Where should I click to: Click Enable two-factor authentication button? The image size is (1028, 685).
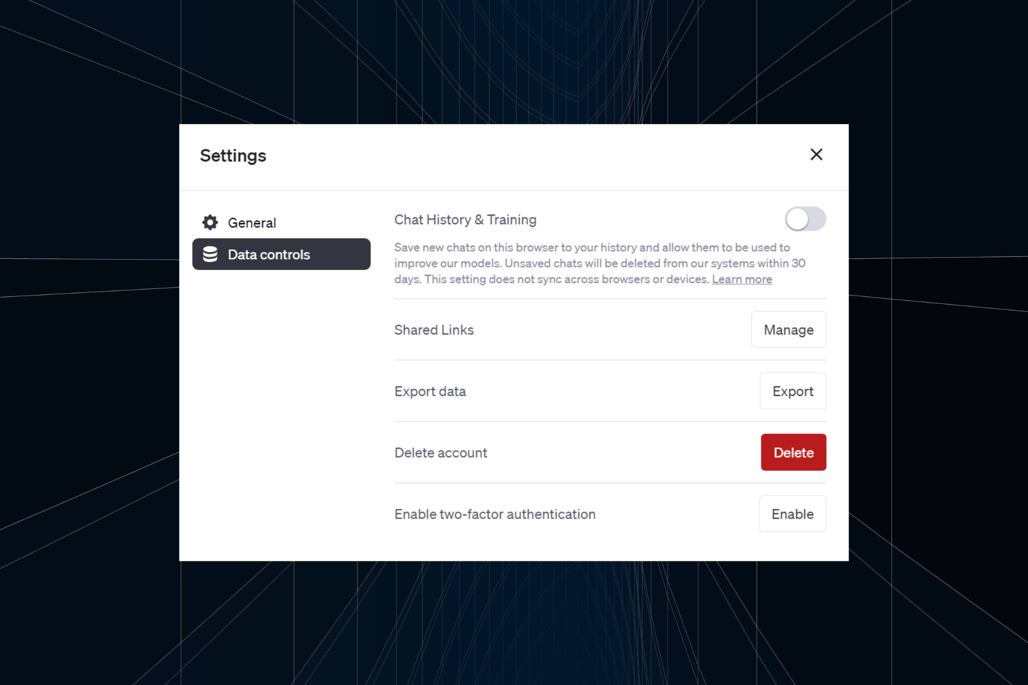pyautogui.click(x=792, y=514)
